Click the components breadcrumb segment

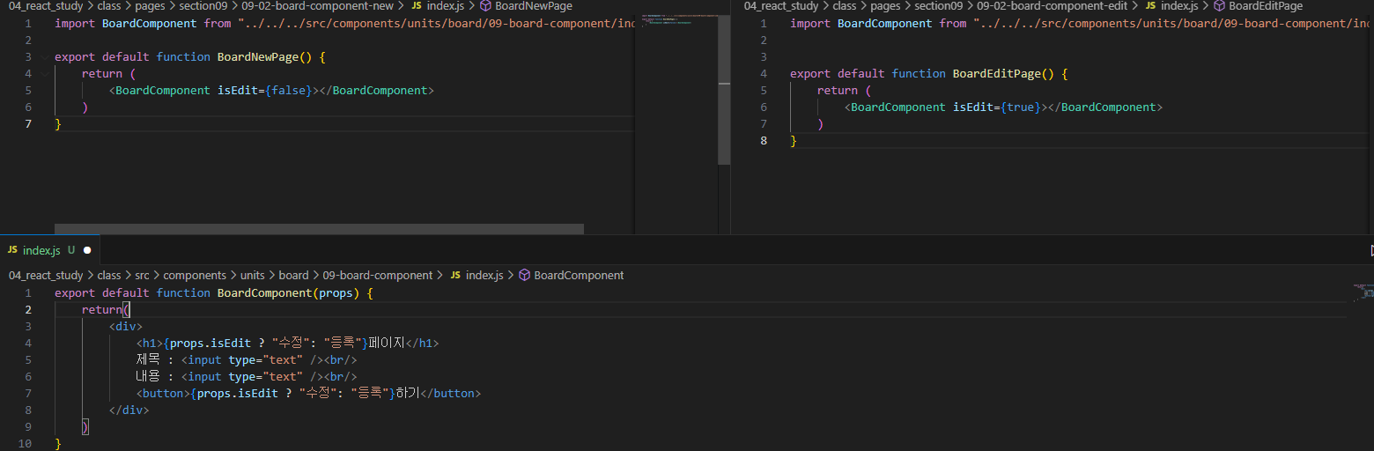tap(195, 276)
